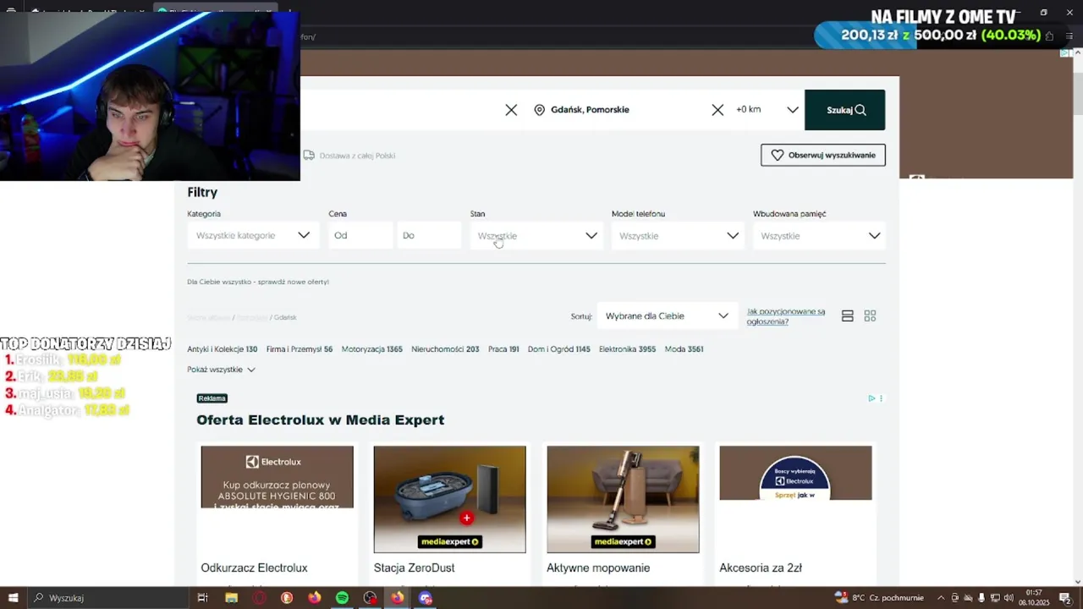1083x609 pixels.
Task: Click the Cena 'Od' minimum price field
Action: tap(360, 236)
